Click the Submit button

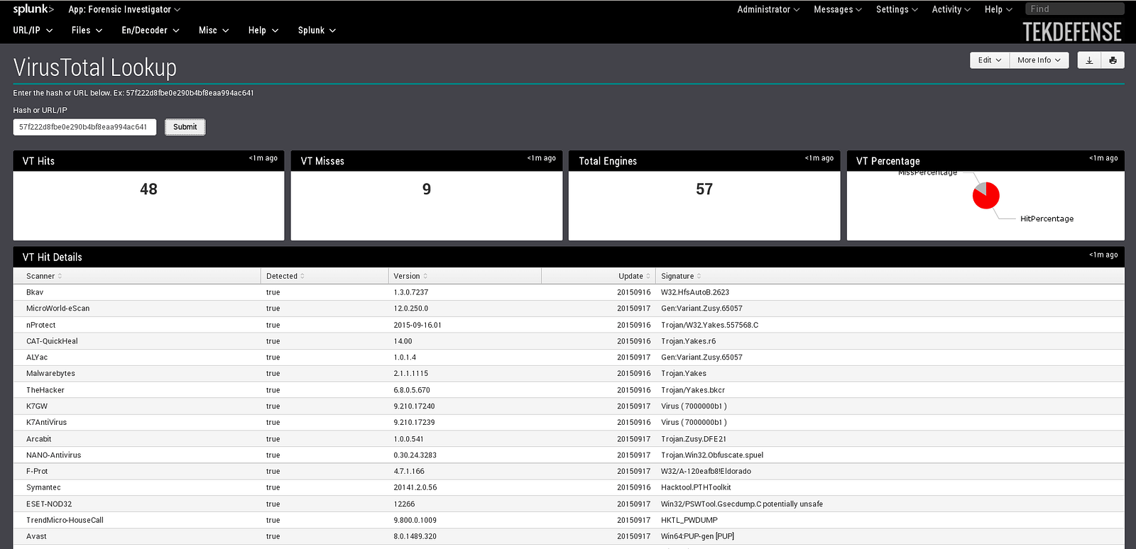pyautogui.click(x=185, y=127)
